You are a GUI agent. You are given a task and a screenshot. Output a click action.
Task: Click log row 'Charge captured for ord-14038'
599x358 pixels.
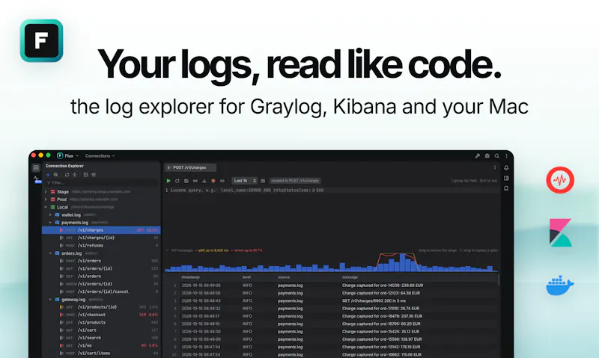pos(332,286)
